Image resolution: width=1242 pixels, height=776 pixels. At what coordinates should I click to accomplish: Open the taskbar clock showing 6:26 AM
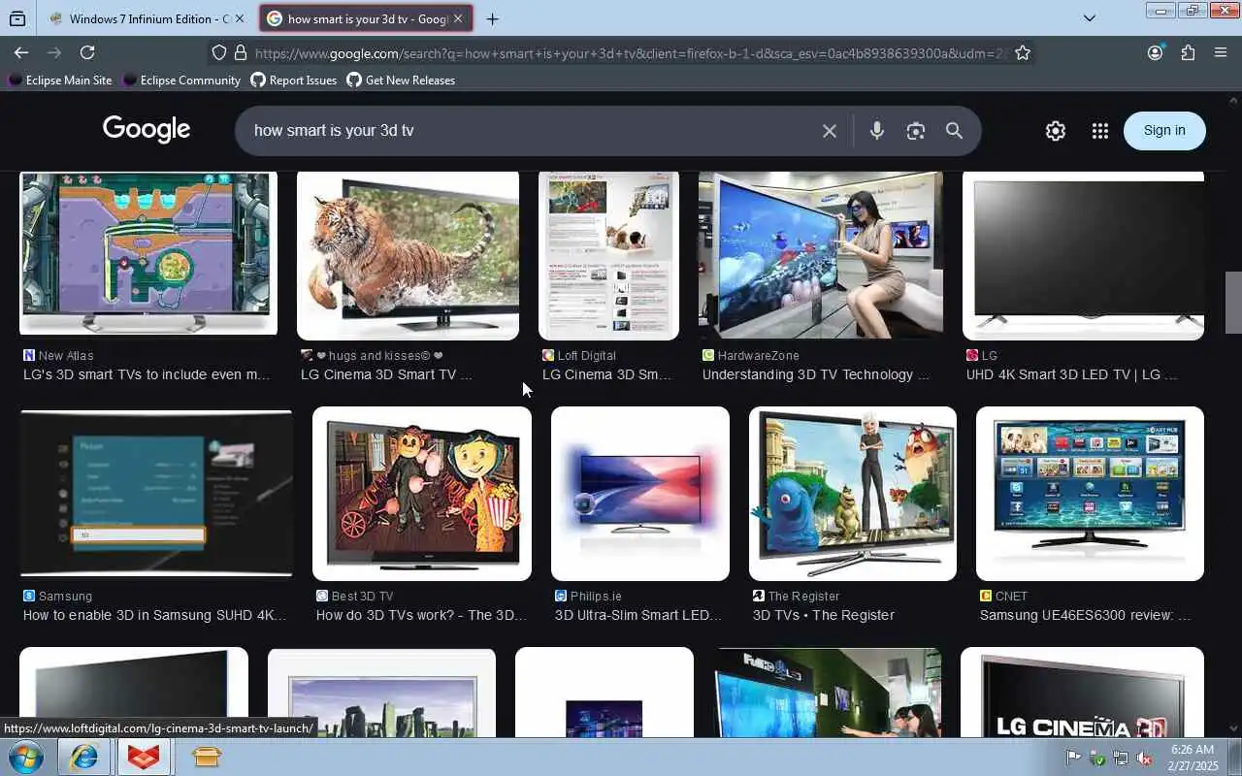[1192, 758]
